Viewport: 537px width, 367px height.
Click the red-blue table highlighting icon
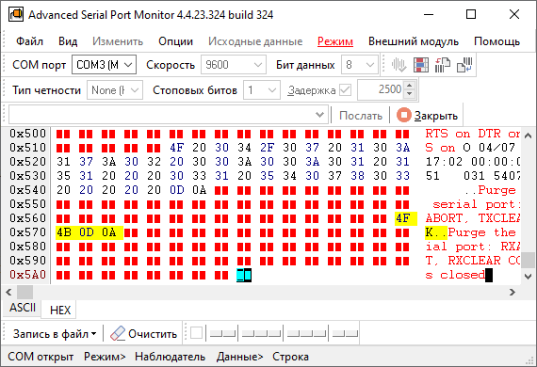[x=421, y=65]
